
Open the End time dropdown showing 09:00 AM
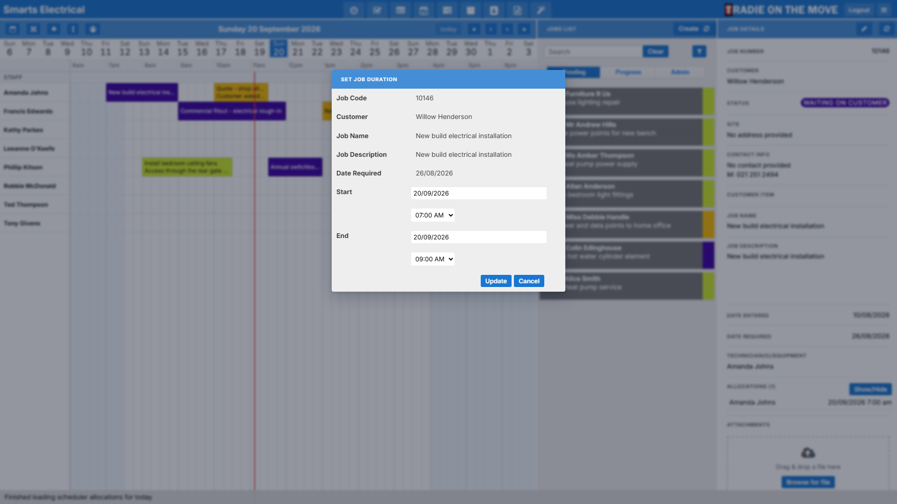(x=433, y=259)
